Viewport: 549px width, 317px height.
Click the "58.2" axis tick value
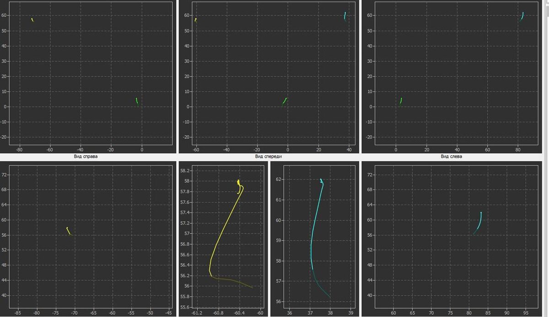(x=185, y=171)
